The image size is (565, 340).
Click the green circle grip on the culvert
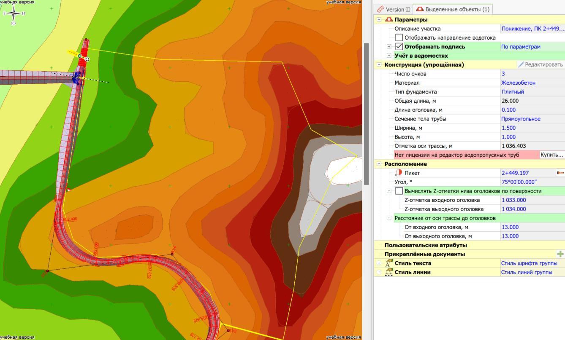pos(79,56)
